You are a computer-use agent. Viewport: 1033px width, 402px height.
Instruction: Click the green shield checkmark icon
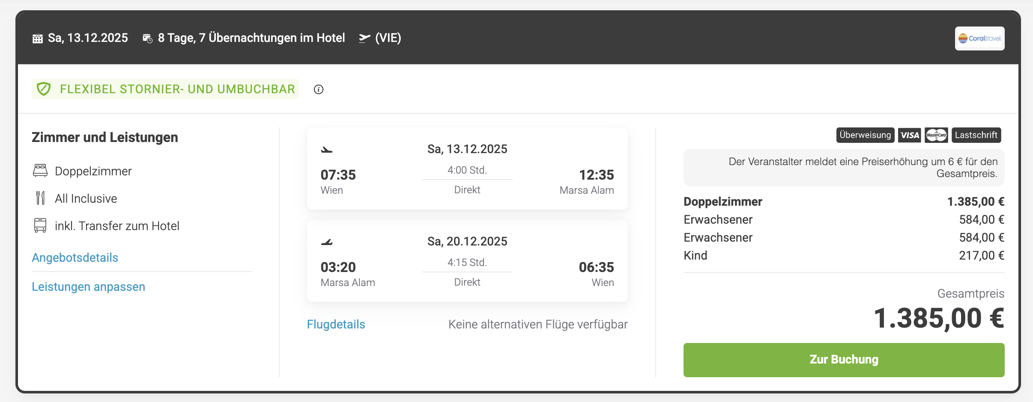[44, 89]
